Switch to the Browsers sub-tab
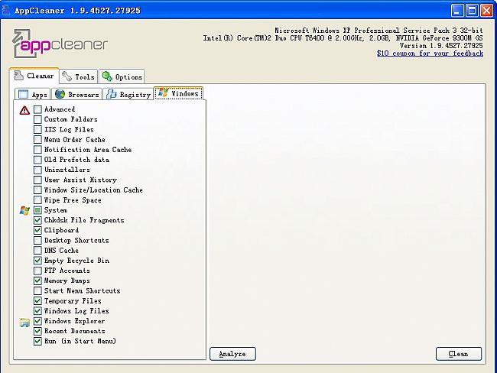 pyautogui.click(x=76, y=94)
